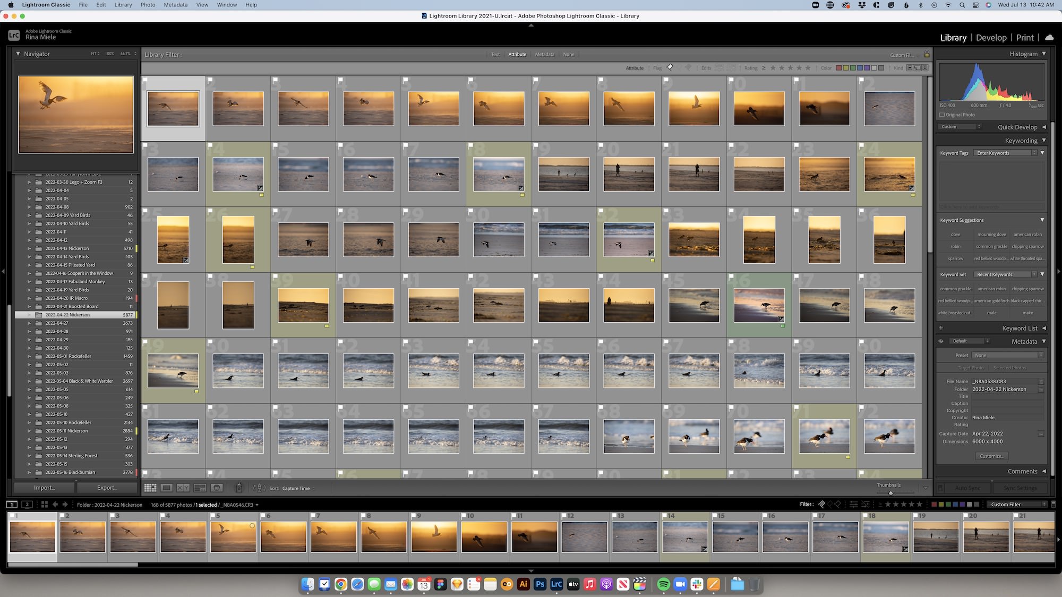
Task: Open Compare view (X|Y) icon
Action: click(x=183, y=488)
